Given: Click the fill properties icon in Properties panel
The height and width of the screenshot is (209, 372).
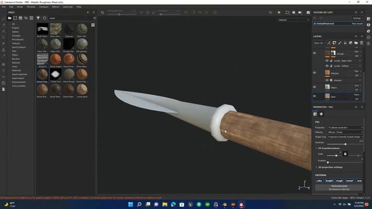Looking at the screenshot, I should coord(315,114).
